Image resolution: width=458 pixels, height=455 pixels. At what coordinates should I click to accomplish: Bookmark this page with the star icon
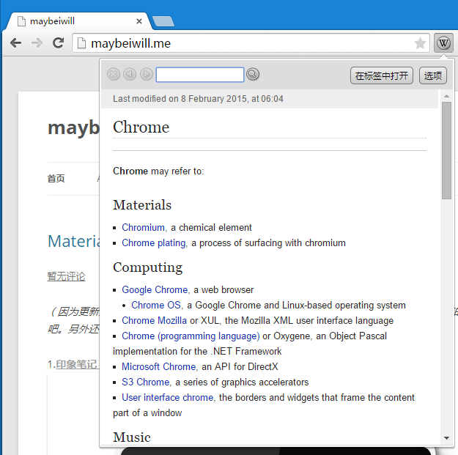[x=420, y=43]
